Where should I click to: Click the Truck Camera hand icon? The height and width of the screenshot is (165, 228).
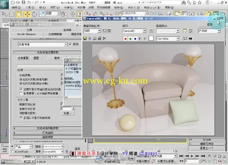tap(215, 161)
